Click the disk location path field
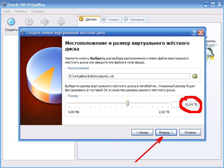Viewport: 224px width, 168px height. coord(129,76)
